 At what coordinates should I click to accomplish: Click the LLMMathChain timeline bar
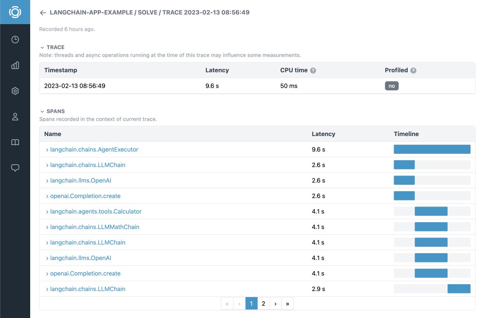pyautogui.click(x=431, y=227)
